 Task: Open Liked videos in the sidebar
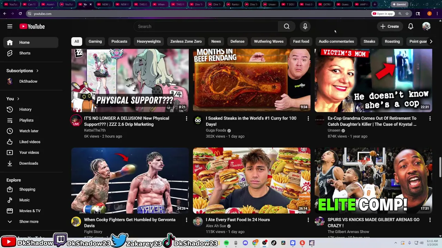pos(31,142)
